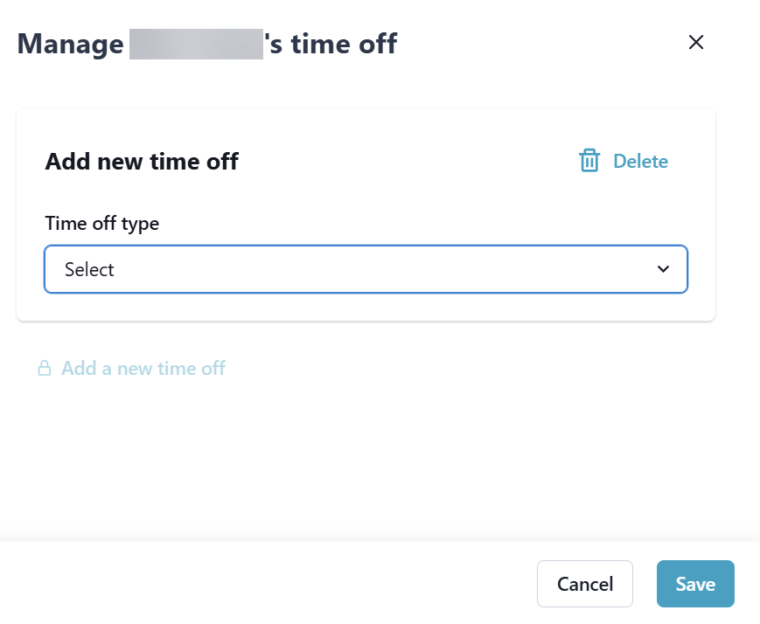
Task: Click the blank area below the Add link
Action: 350,454
